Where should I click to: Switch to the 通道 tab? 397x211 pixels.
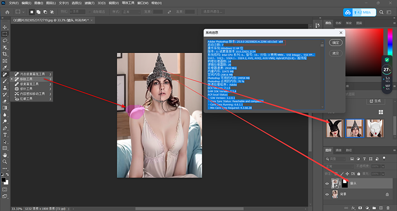338,150
